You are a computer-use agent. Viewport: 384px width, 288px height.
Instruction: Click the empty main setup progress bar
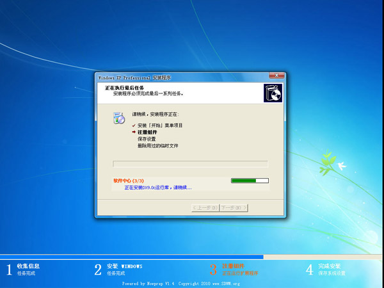pyautogui.click(x=190, y=164)
